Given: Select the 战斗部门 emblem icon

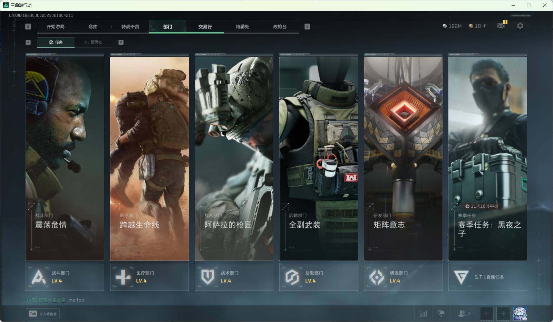Looking at the screenshot, I should [38, 277].
